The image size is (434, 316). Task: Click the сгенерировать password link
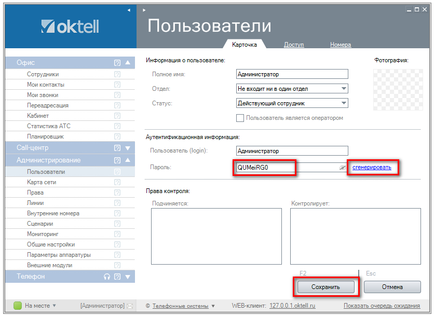point(372,167)
